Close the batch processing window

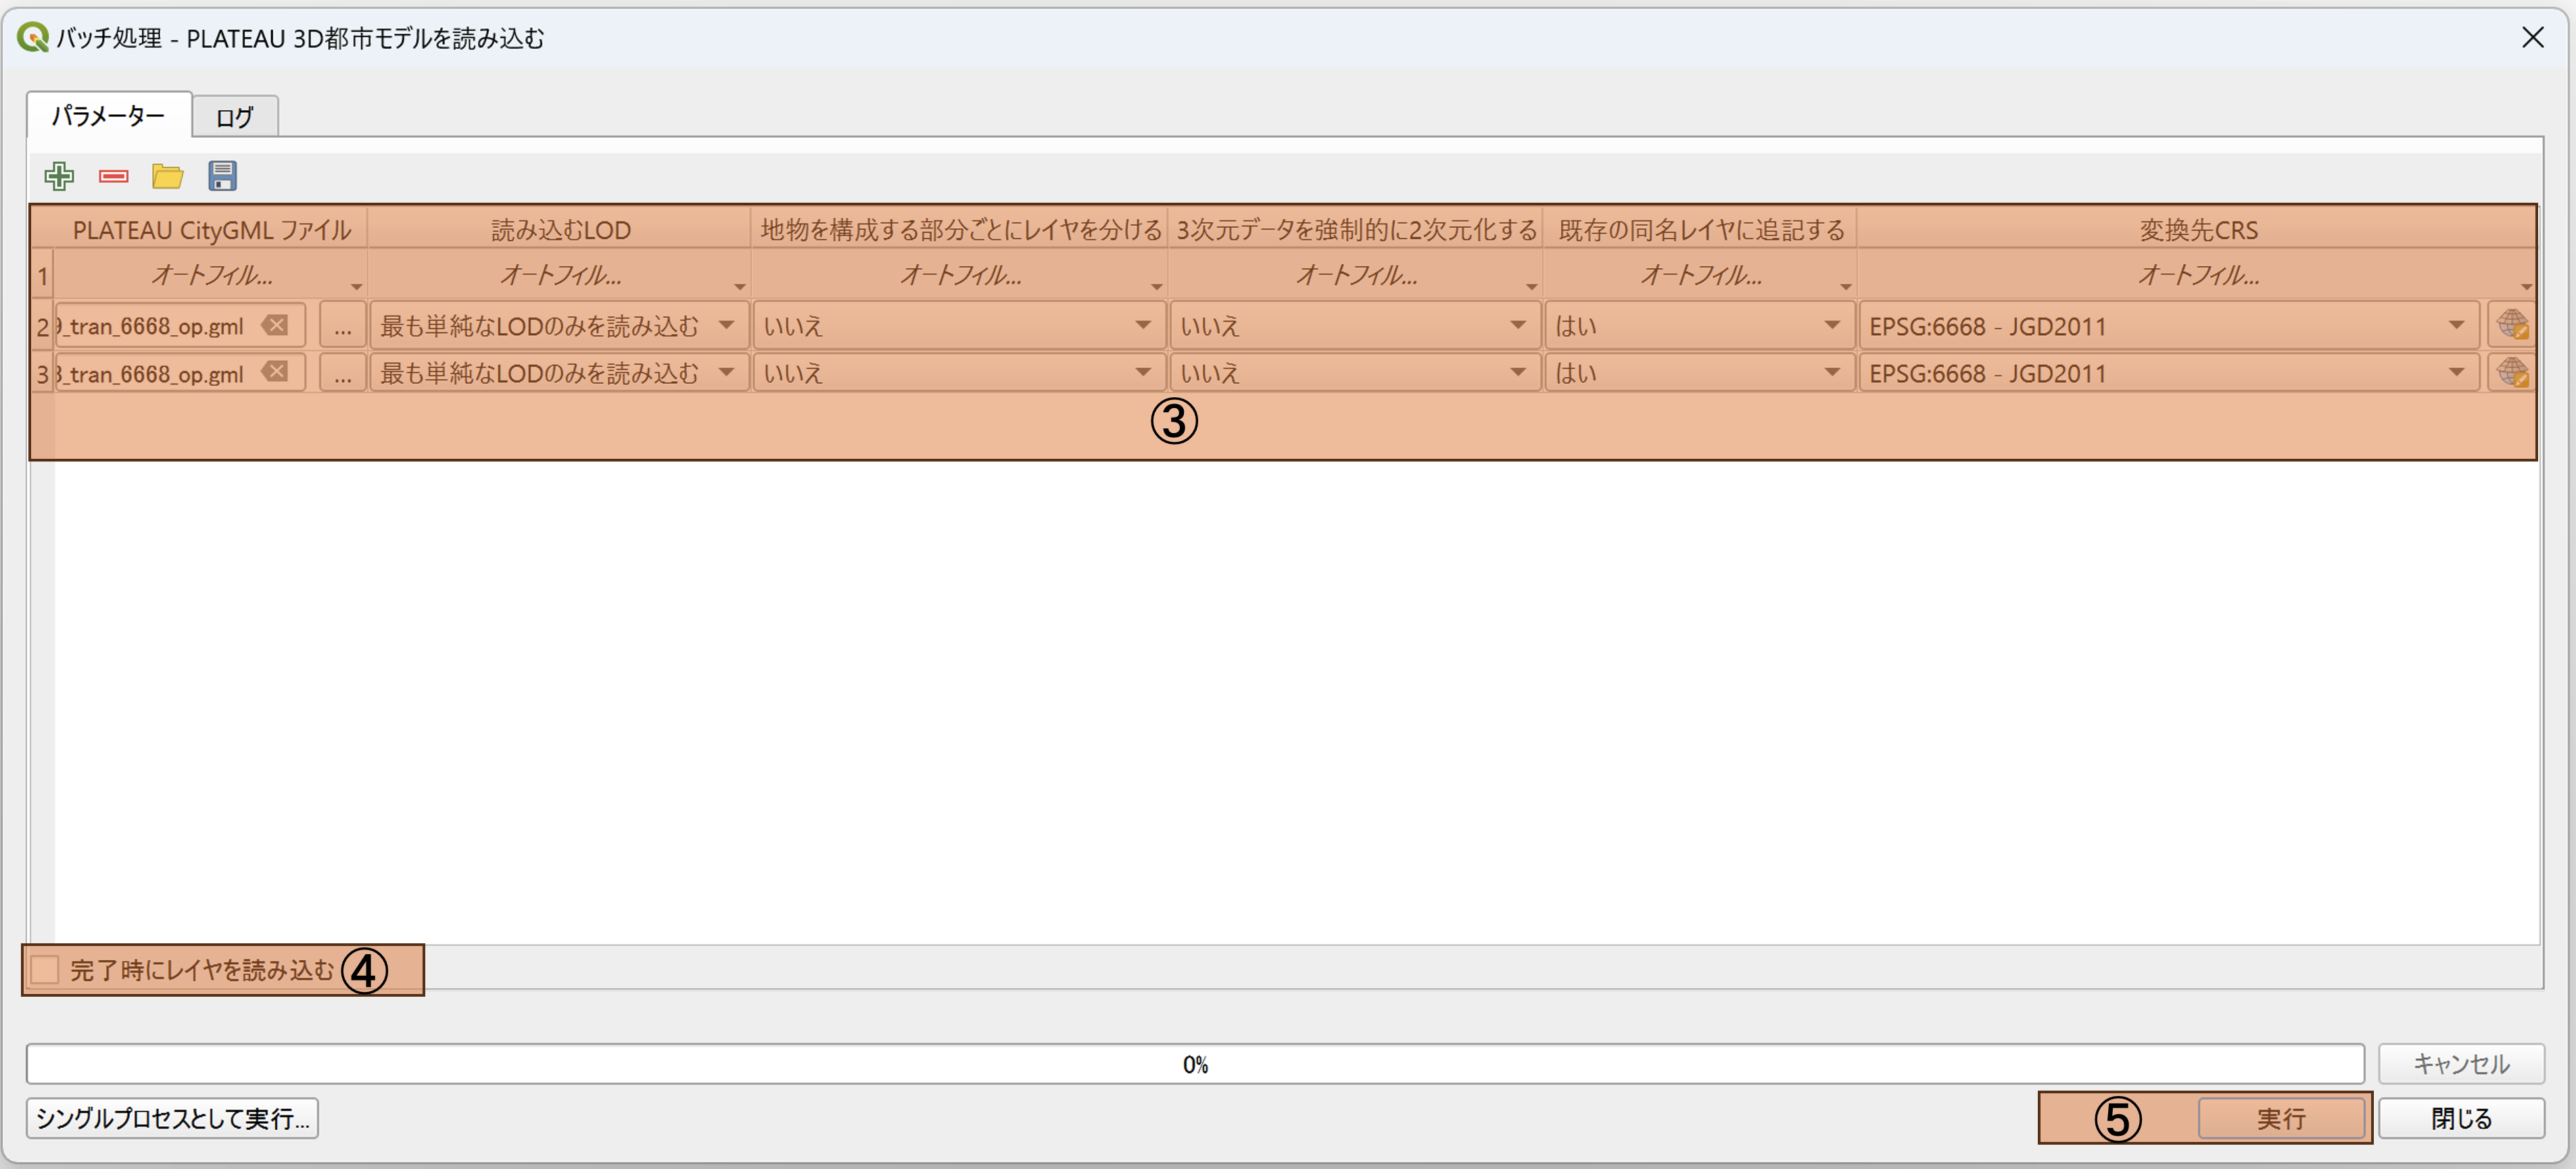(2532, 38)
